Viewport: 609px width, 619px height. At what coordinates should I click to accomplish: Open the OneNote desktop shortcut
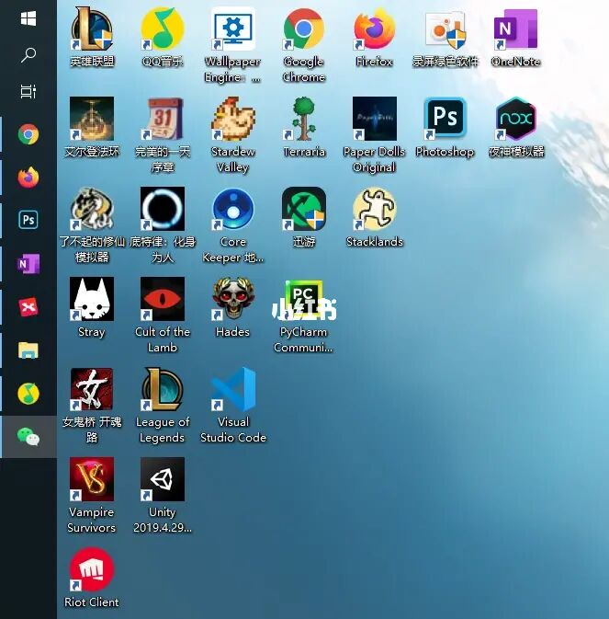(515, 29)
